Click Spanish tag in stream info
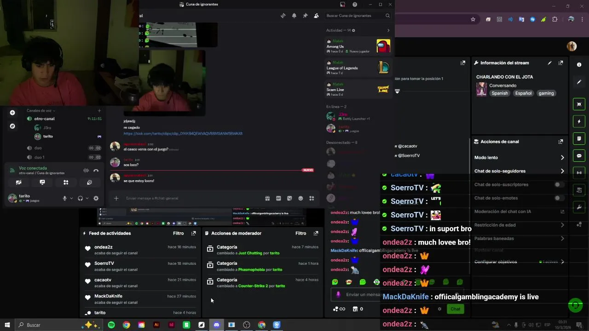 coord(500,93)
